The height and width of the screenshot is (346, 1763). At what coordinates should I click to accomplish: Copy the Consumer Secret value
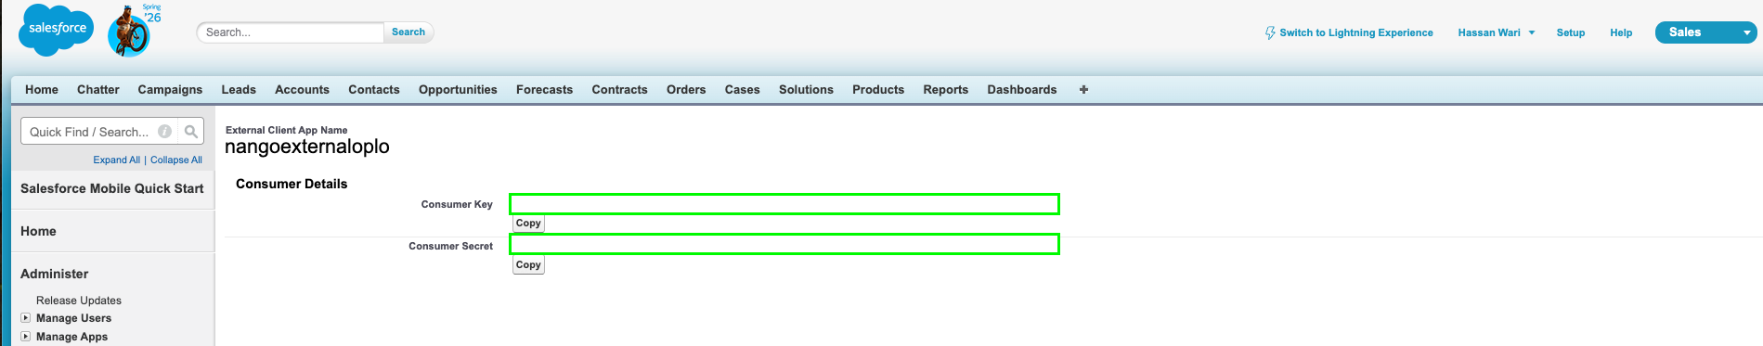click(528, 265)
